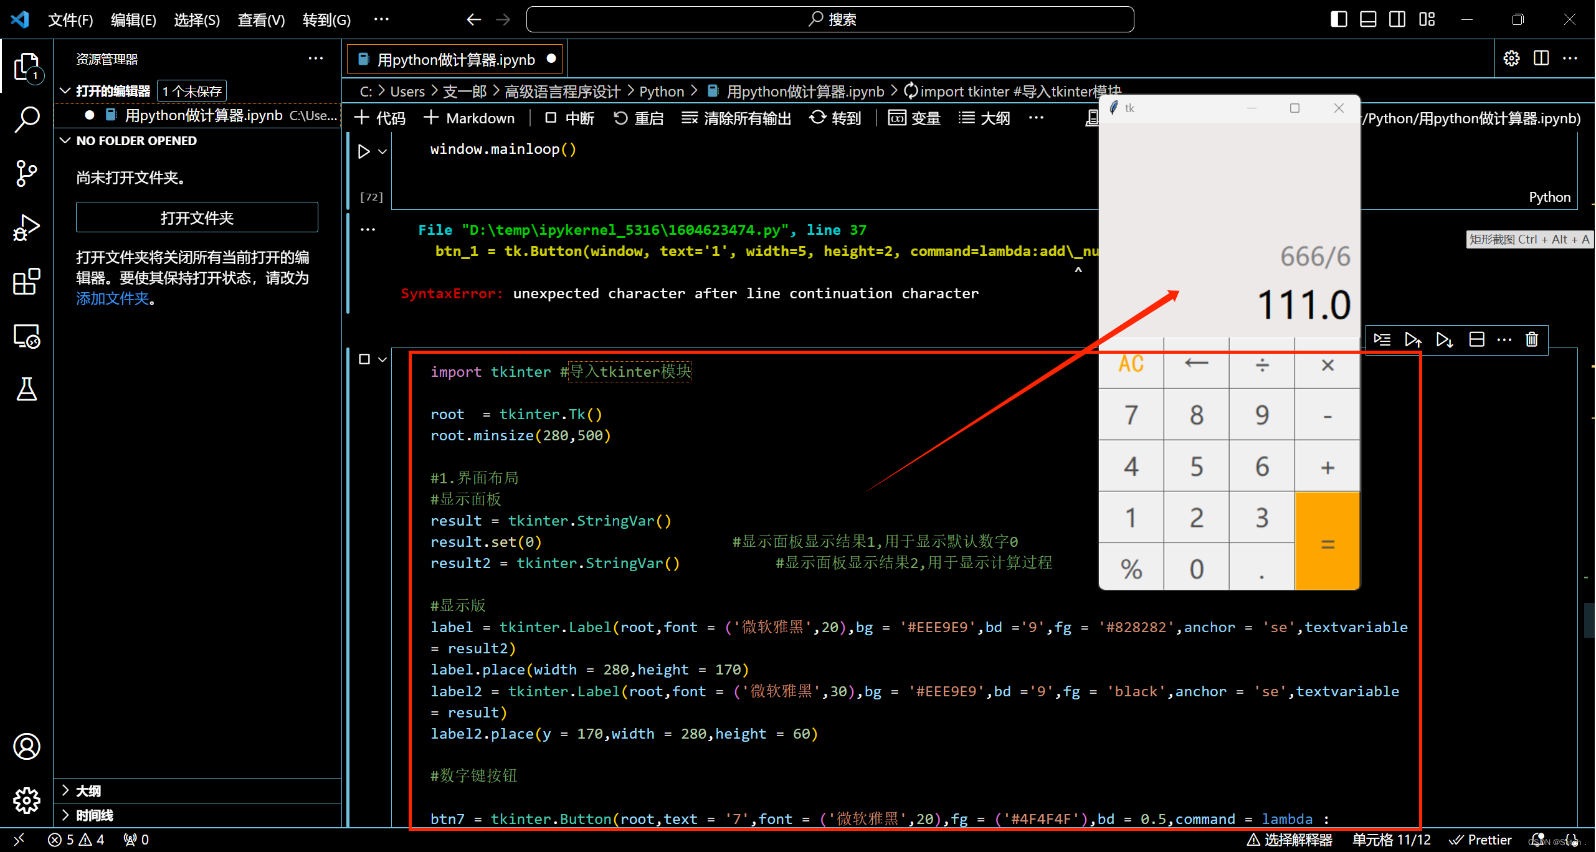
Task: Select the open editor file in sidebar list
Action: (198, 115)
